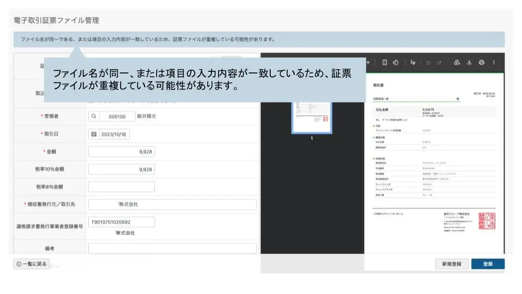Screen dimensions: 522x294
Task: Download the PDF file
Action: point(469,62)
